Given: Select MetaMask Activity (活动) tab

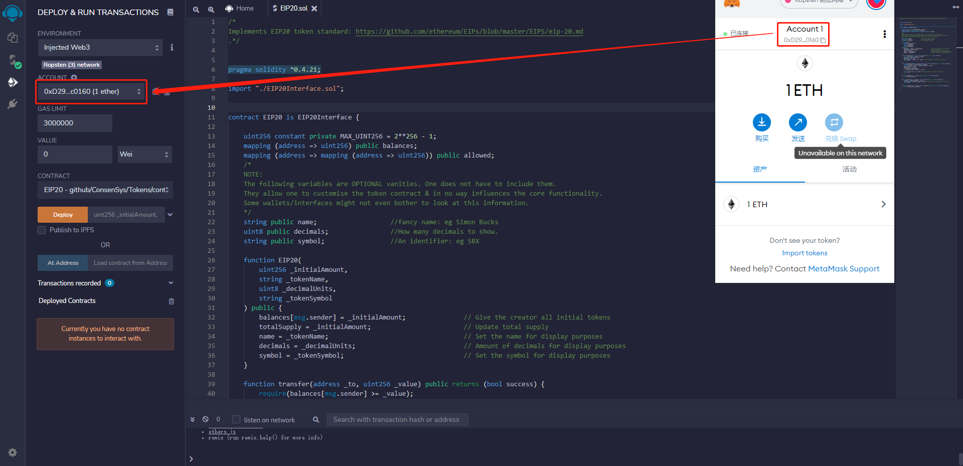Looking at the screenshot, I should [x=849, y=169].
